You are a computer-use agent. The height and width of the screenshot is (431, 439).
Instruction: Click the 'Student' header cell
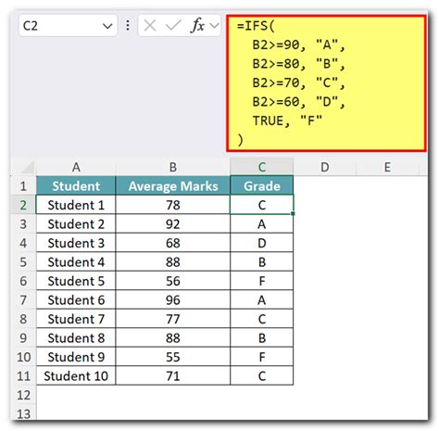click(76, 186)
